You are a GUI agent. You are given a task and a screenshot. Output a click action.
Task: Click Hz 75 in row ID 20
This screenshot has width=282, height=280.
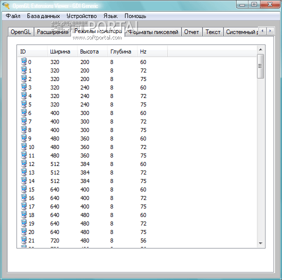click(x=143, y=232)
